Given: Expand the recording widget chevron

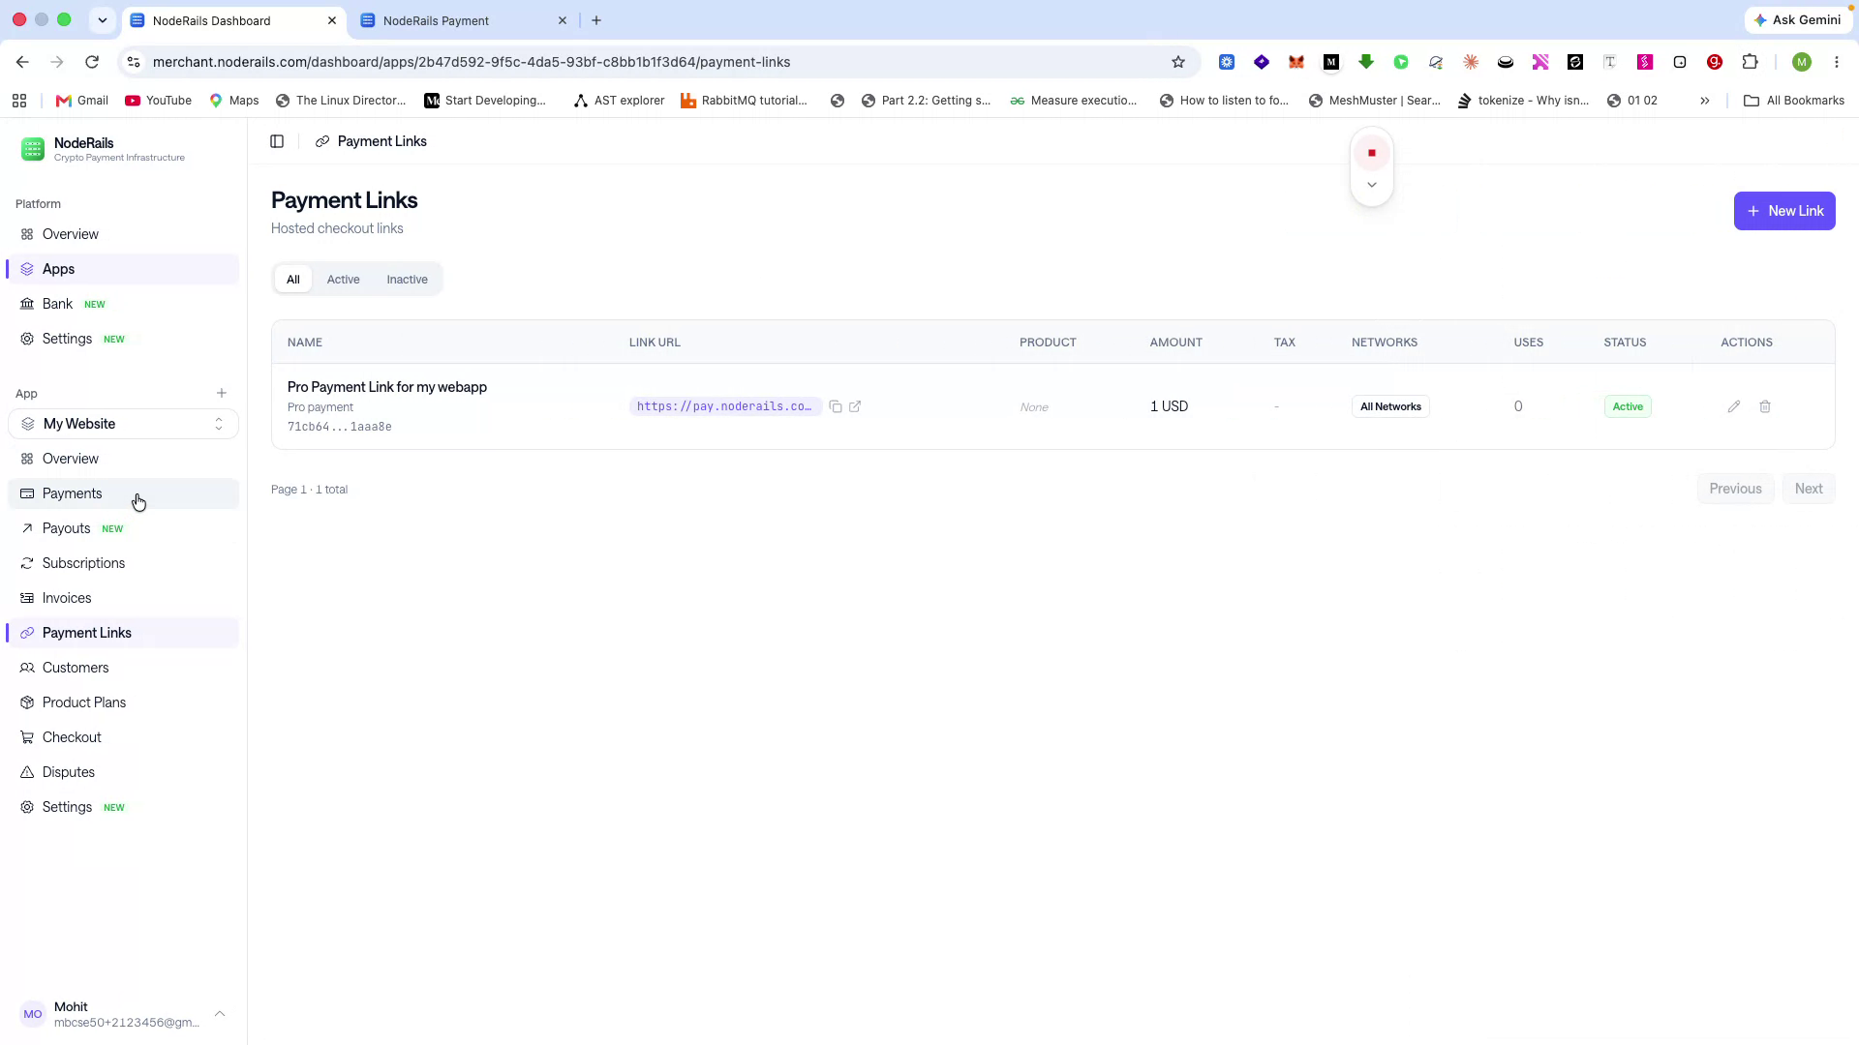Looking at the screenshot, I should (x=1372, y=185).
